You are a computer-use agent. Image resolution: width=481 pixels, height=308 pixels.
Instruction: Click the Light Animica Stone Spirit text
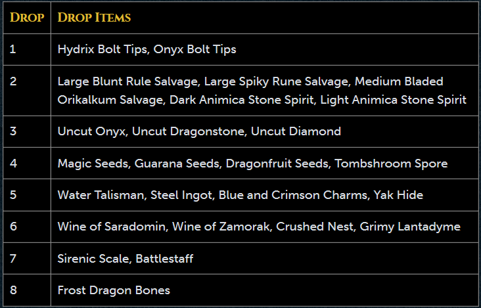point(393,100)
